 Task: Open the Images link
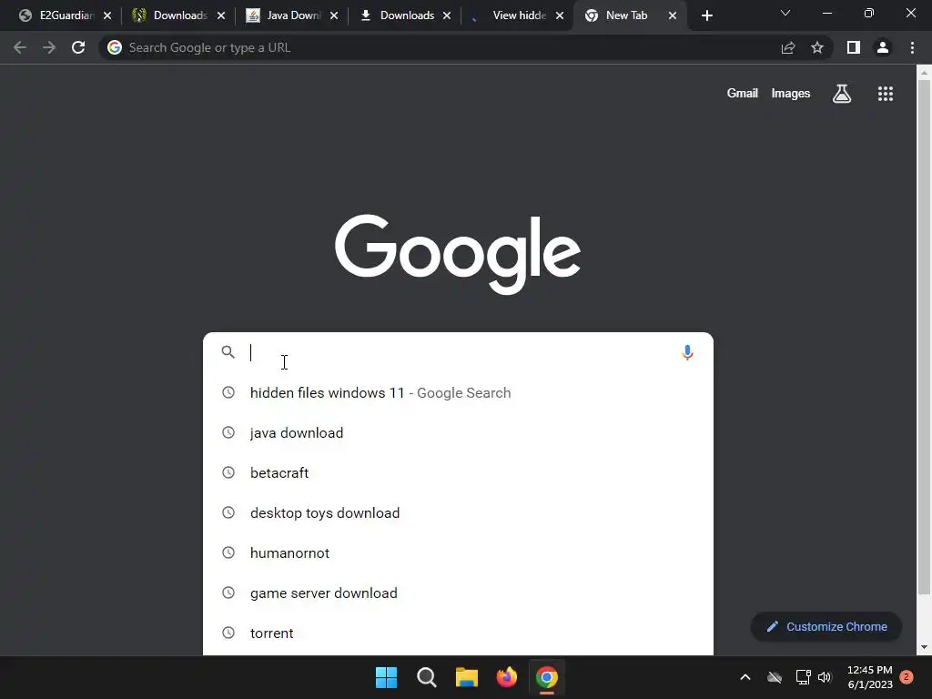coord(791,94)
